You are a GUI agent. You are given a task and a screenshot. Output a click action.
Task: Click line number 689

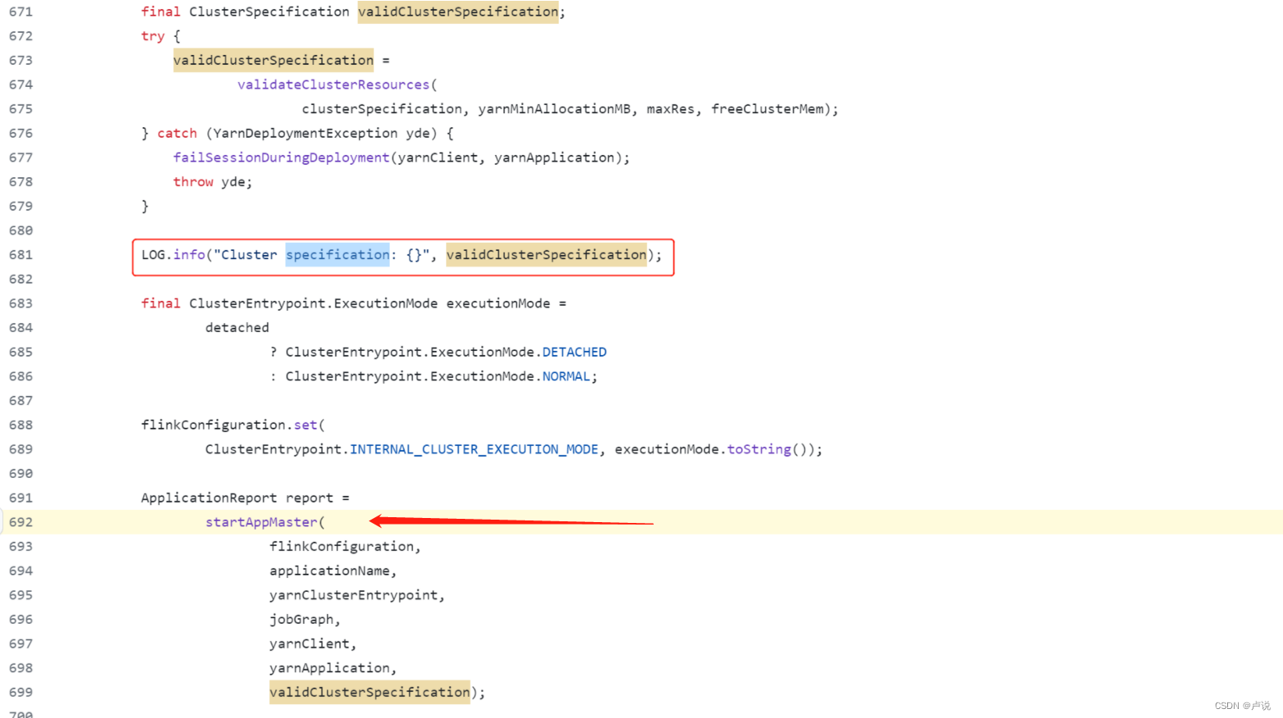[21, 449]
